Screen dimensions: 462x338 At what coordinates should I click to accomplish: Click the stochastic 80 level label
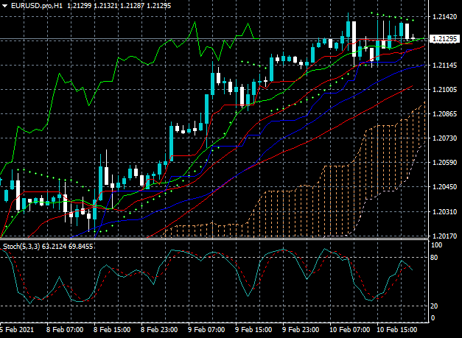pyautogui.click(x=434, y=258)
